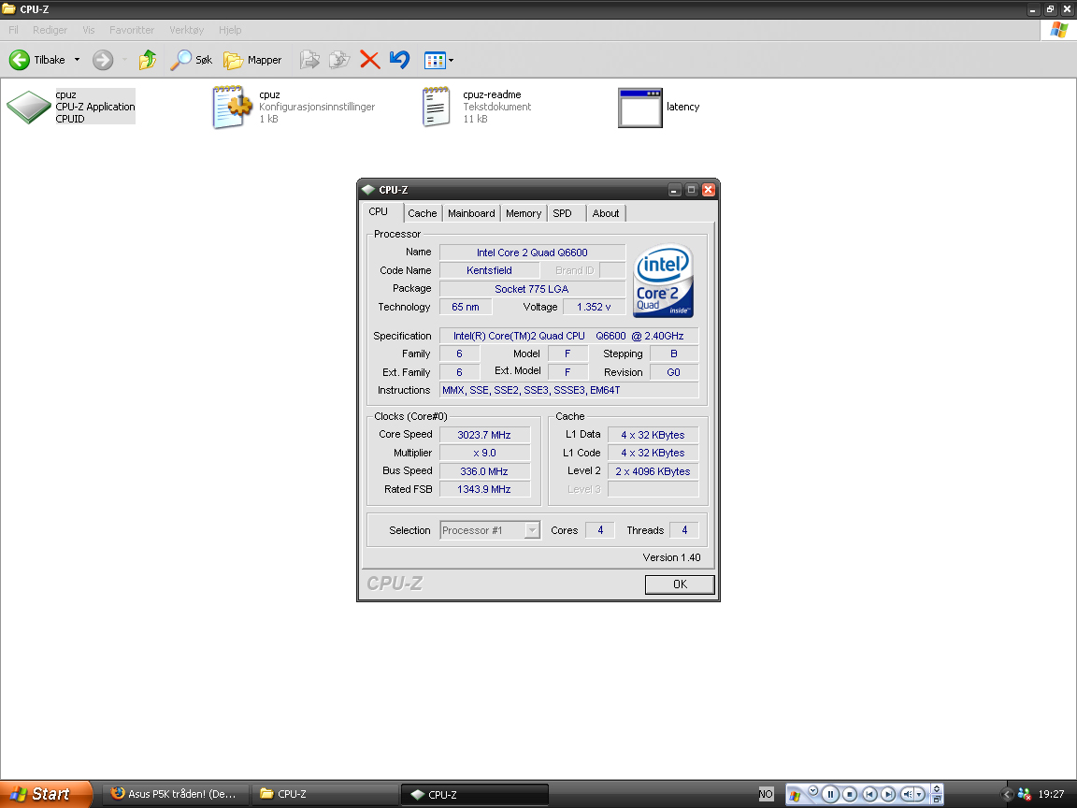The image size is (1077, 808).
Task: Click the Socket 775 LGA package field
Action: click(532, 289)
